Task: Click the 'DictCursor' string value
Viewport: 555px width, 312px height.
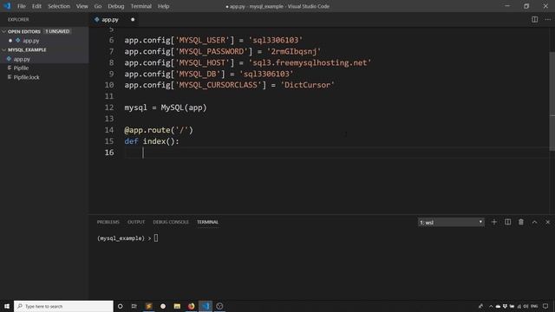Action: pyautogui.click(x=307, y=85)
